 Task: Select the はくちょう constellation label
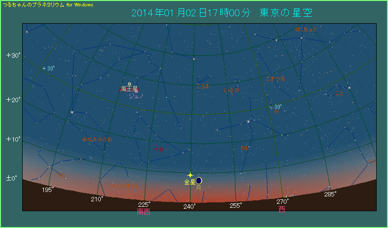pyautogui.click(x=306, y=30)
